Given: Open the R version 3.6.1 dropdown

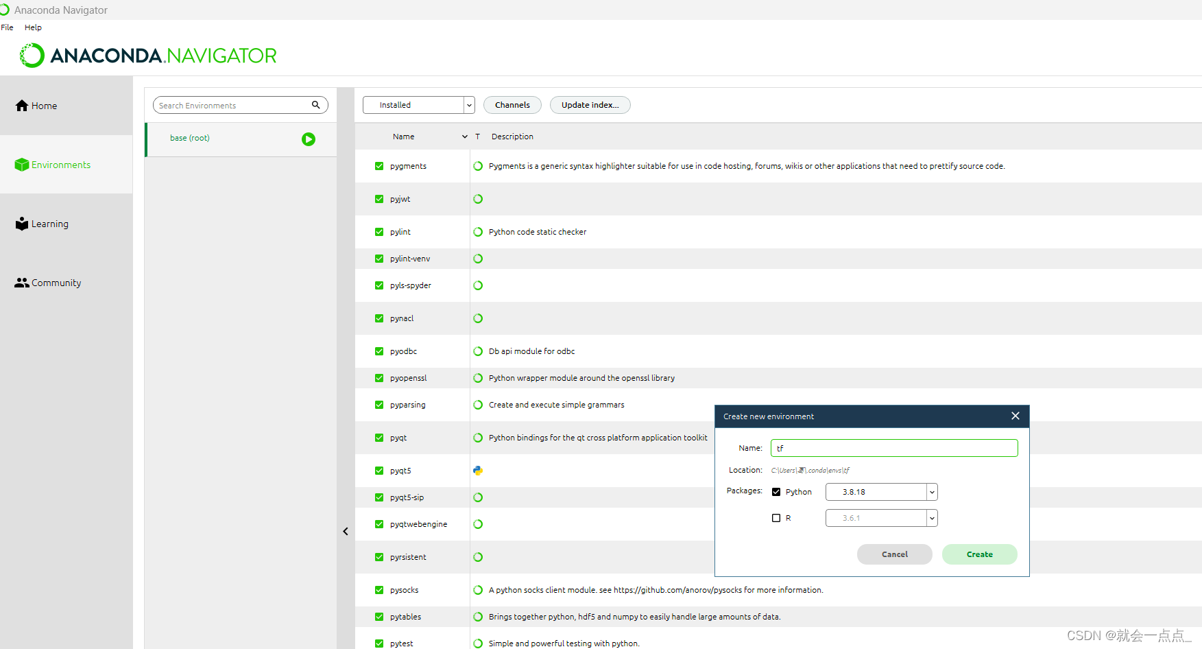Looking at the screenshot, I should click(x=881, y=518).
